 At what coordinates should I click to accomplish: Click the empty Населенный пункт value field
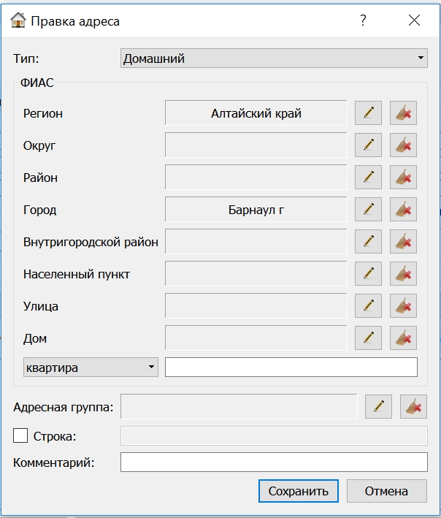[256, 273]
